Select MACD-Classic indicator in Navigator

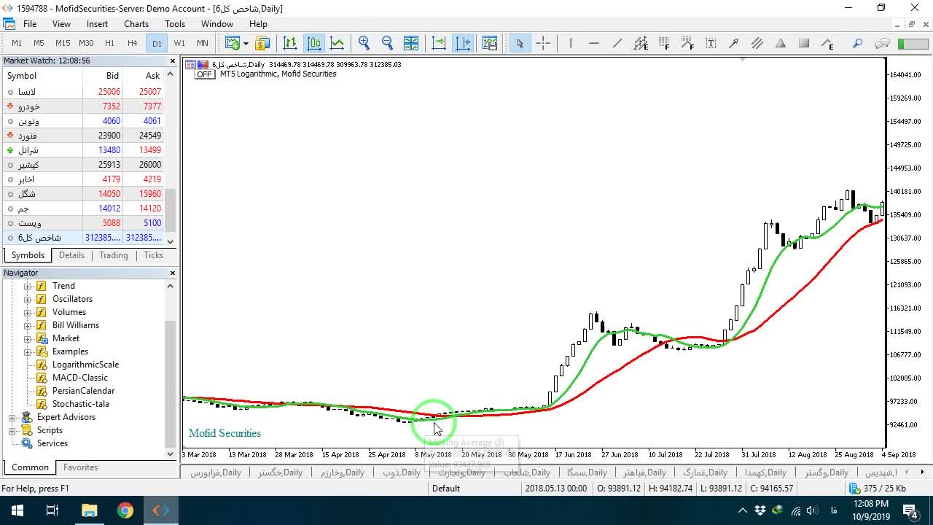coord(79,378)
